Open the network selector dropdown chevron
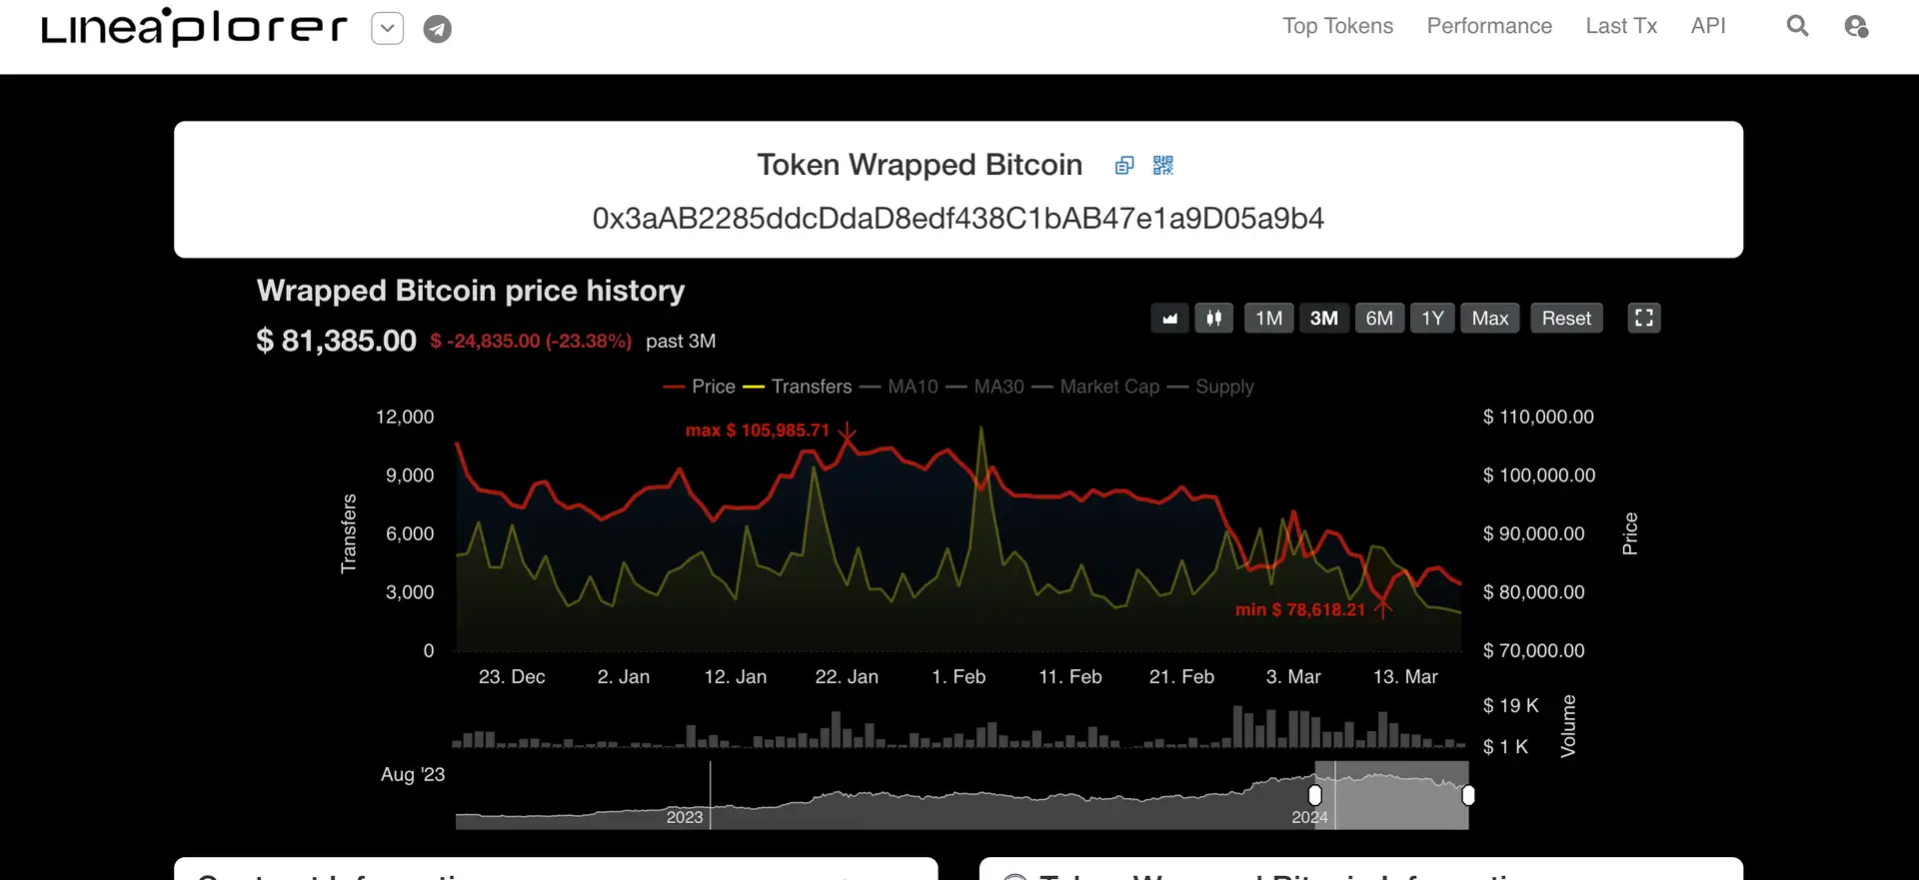This screenshot has height=880, width=1919. (x=387, y=29)
